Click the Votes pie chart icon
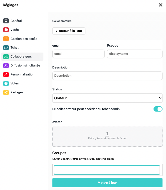The height and width of the screenshot is (190, 166). 6,83
